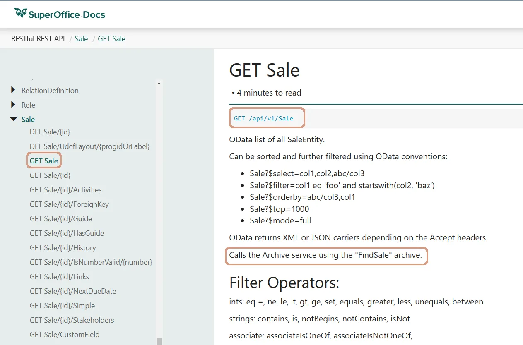Click the GET Sale breadcrumb item
This screenshot has width=523, height=345.
111,39
